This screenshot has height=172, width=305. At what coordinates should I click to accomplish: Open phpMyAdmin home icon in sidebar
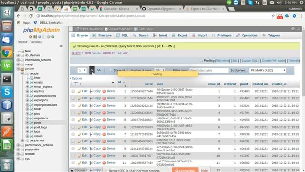pyautogui.click(x=30, y=37)
